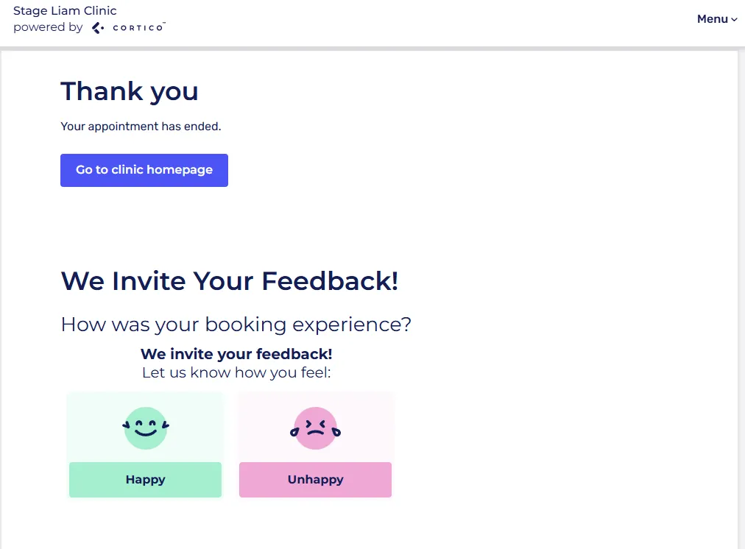Click "How was your booking experience?" question
Screen dimensions: 745x549
[x=236, y=324]
